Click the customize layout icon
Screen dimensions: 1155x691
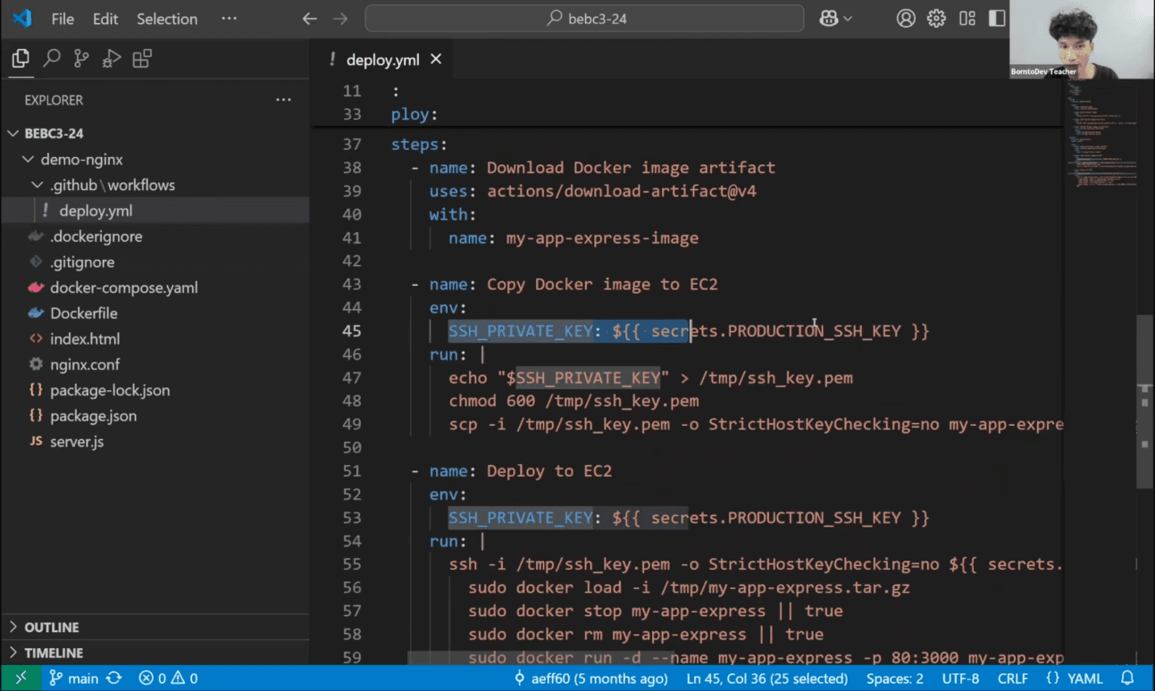tap(967, 19)
